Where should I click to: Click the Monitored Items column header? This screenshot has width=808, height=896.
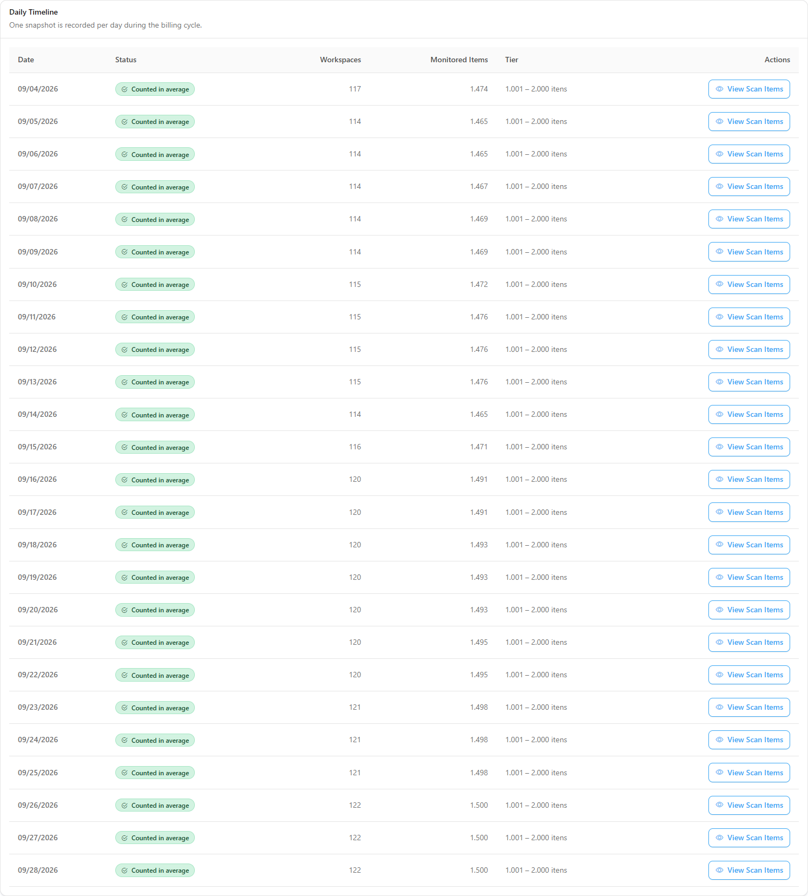click(459, 60)
